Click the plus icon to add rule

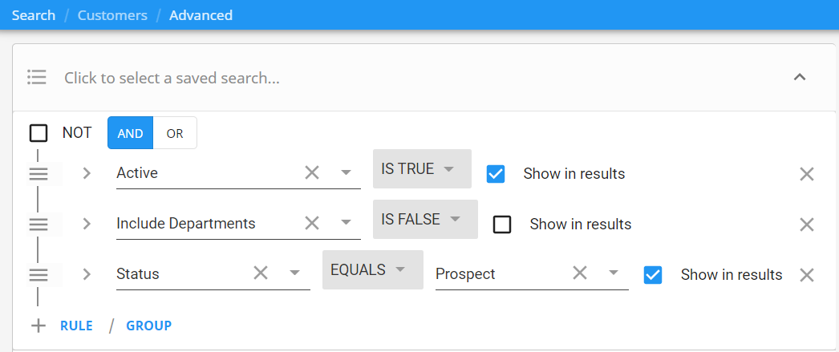38,326
